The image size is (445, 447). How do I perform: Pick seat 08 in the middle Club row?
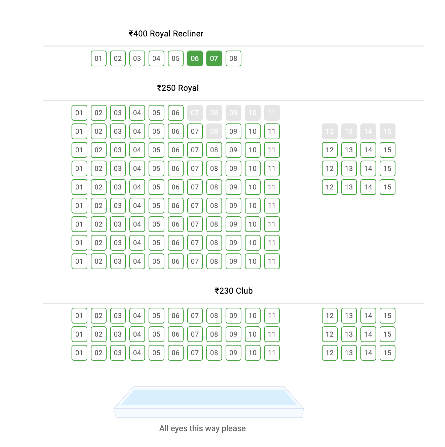click(214, 334)
